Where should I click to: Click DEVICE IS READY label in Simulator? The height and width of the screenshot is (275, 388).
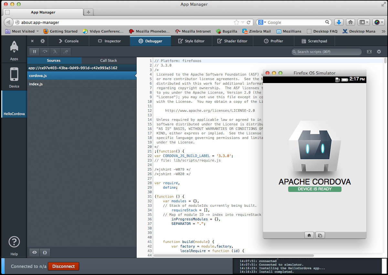click(x=315, y=189)
